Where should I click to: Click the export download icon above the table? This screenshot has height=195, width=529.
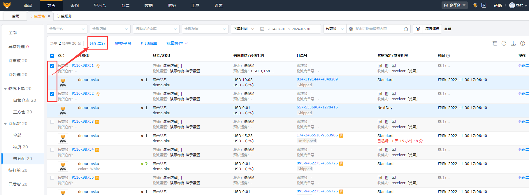coord(513,43)
